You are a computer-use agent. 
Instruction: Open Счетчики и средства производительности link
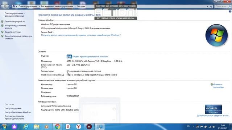[14, 117]
